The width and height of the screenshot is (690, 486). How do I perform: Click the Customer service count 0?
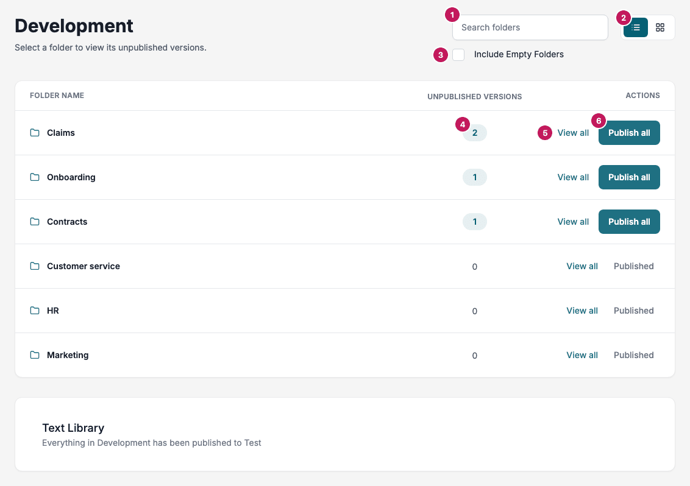[x=474, y=267]
